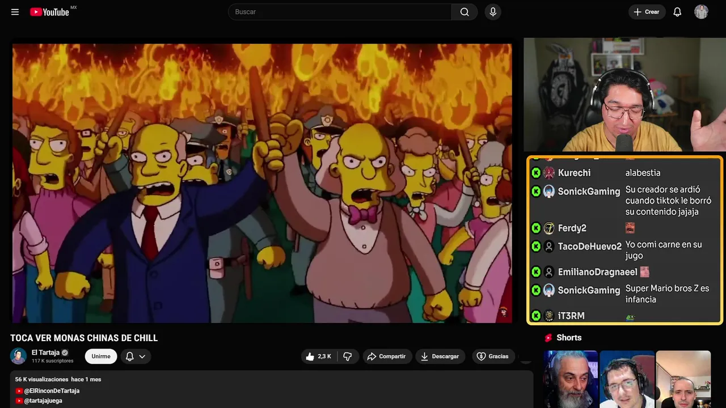Click the Shorts section icon
726x408 pixels.
pos(548,338)
